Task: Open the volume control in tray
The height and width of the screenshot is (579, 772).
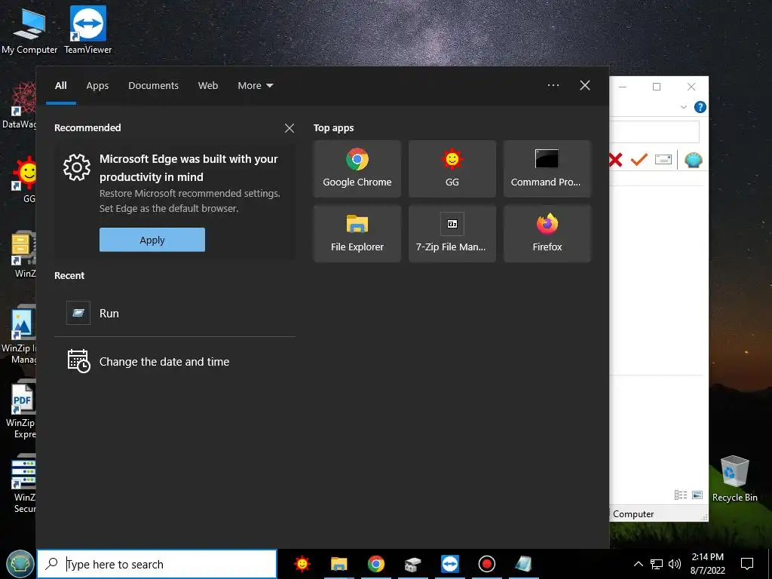Action: (675, 564)
